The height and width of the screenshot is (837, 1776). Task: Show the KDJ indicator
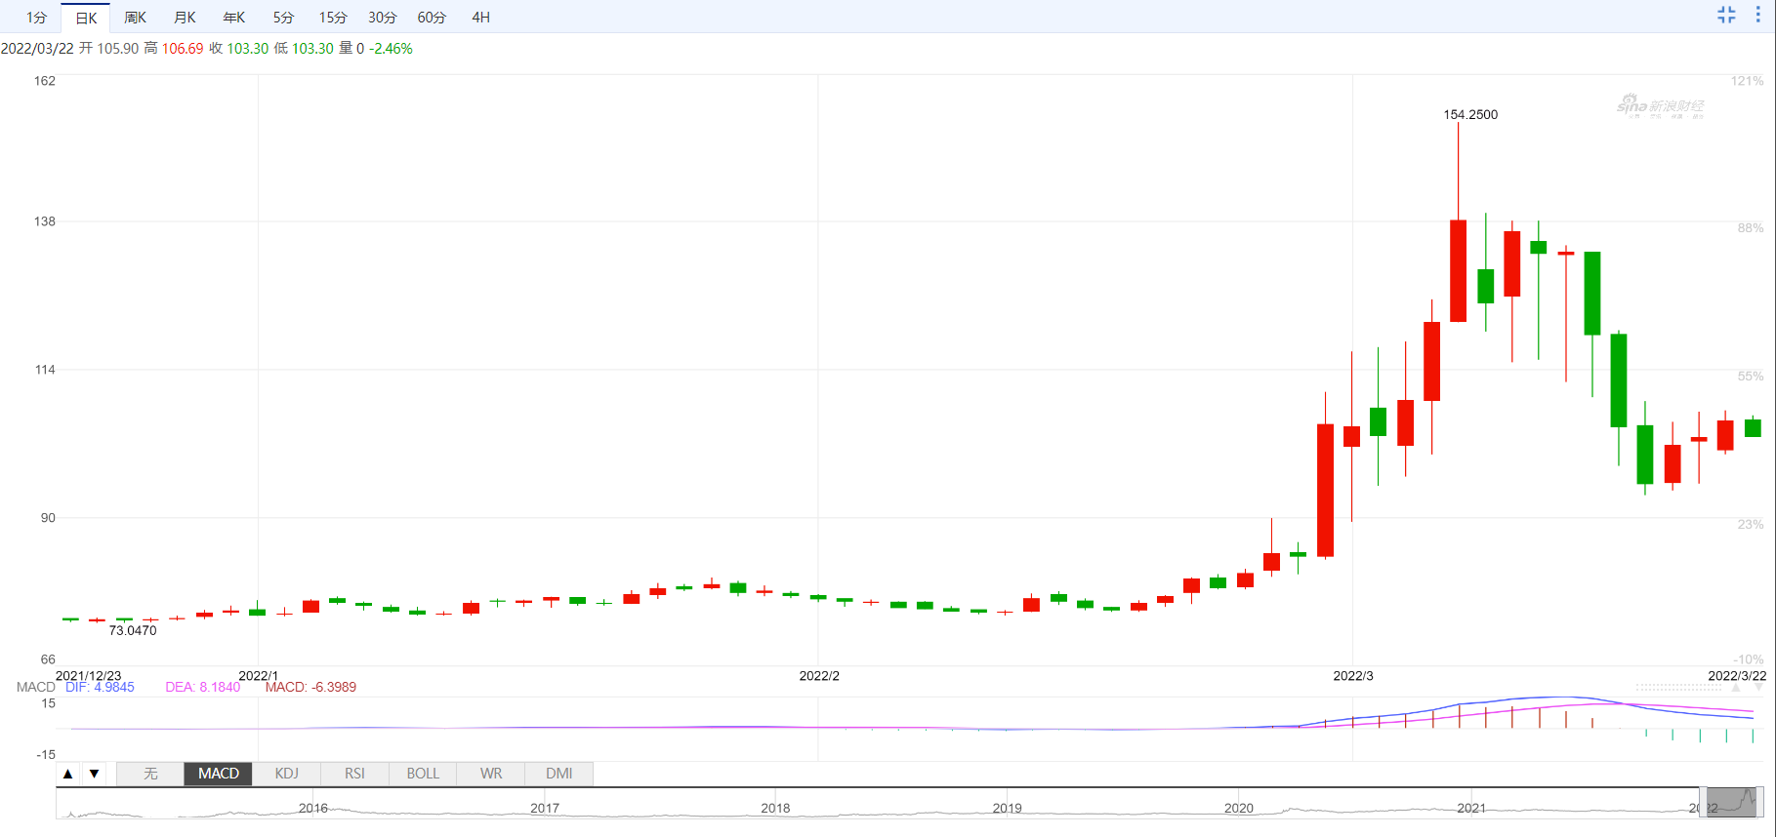pyautogui.click(x=286, y=774)
